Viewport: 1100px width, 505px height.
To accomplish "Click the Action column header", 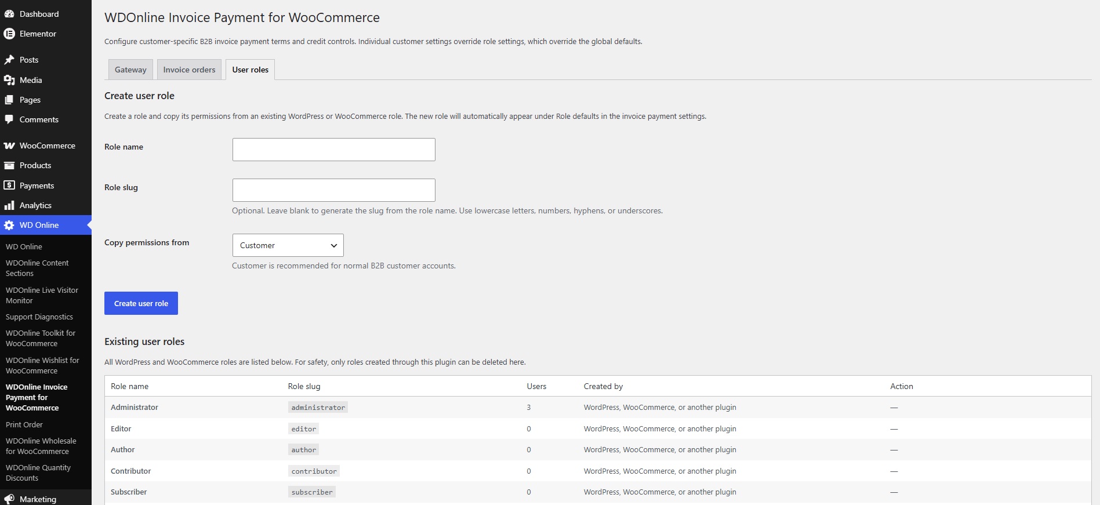I will [902, 386].
